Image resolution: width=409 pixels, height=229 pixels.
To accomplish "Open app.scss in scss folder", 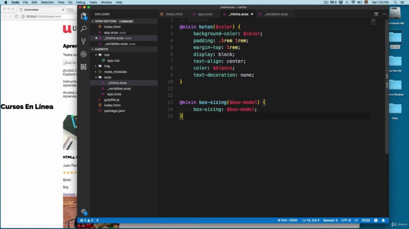I will (x=114, y=94).
